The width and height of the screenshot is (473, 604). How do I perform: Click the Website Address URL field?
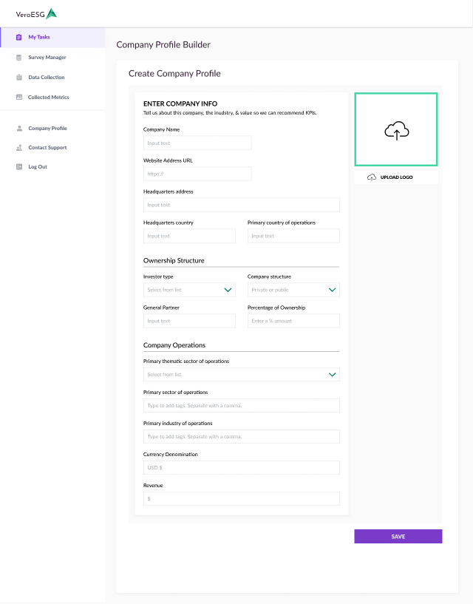click(x=197, y=174)
